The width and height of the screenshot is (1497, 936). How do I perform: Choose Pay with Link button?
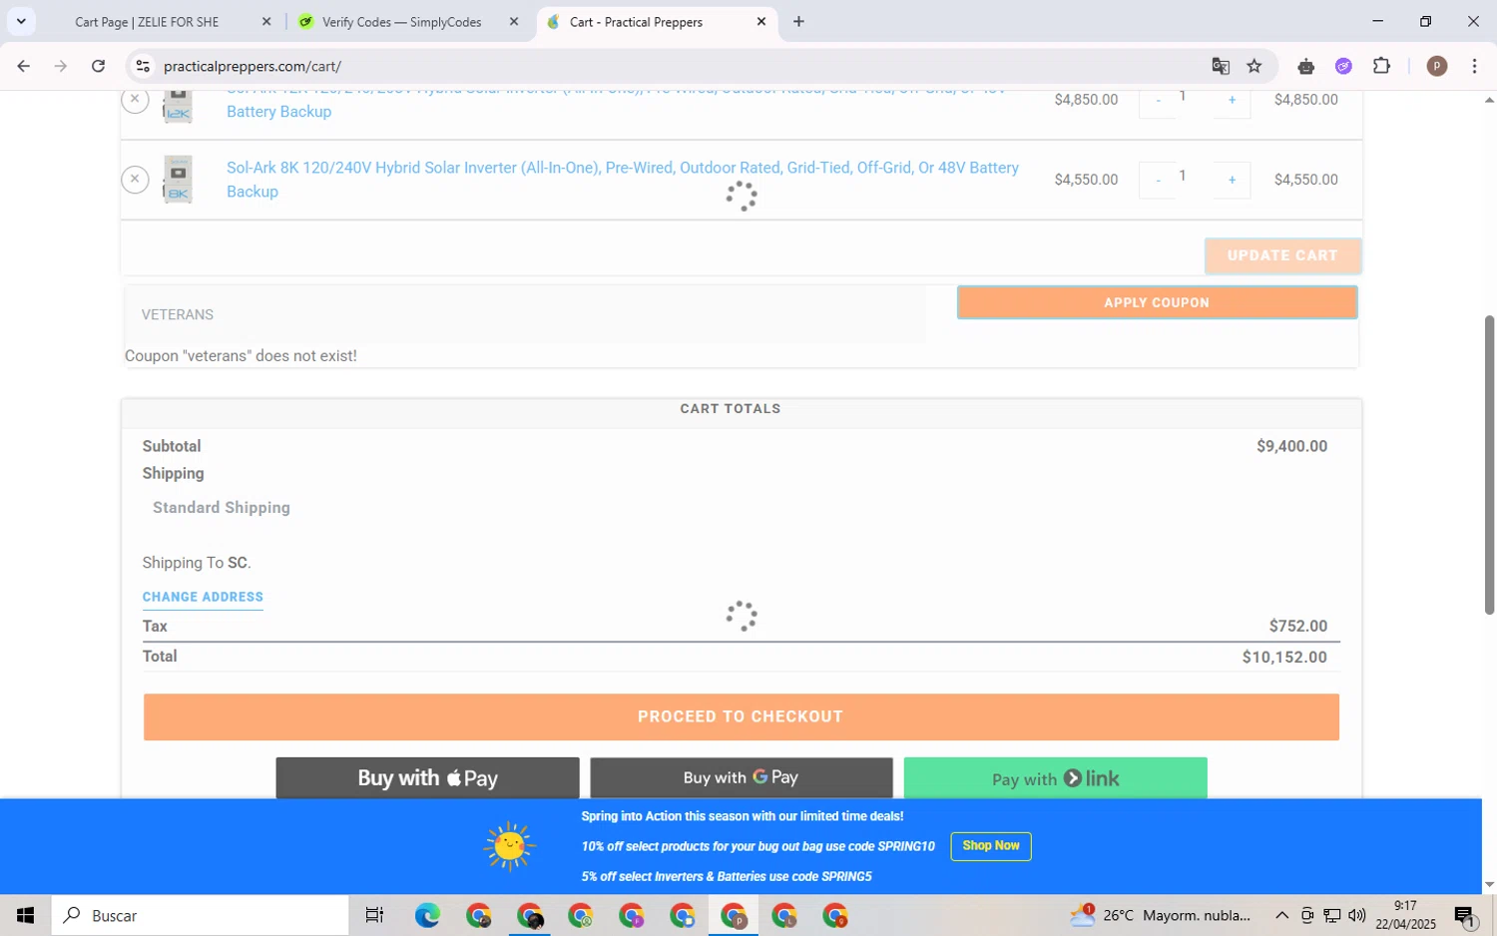pos(1055,777)
